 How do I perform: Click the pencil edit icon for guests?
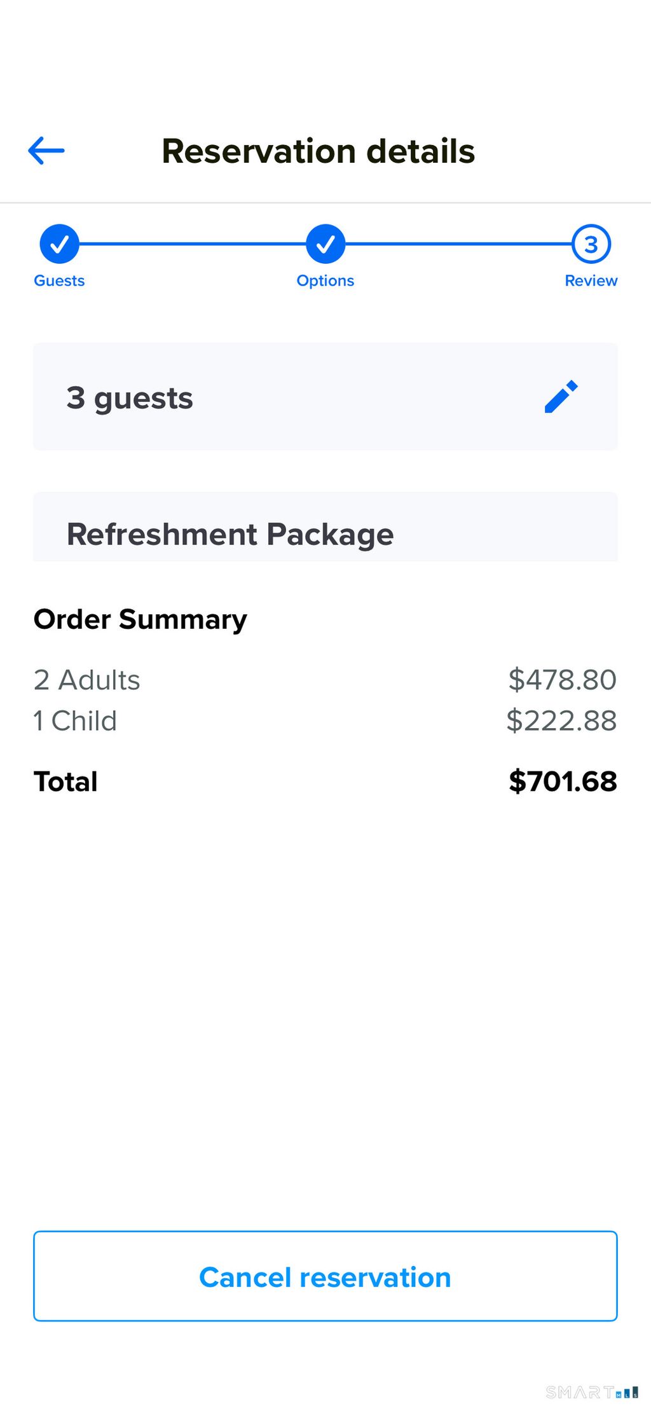561,397
